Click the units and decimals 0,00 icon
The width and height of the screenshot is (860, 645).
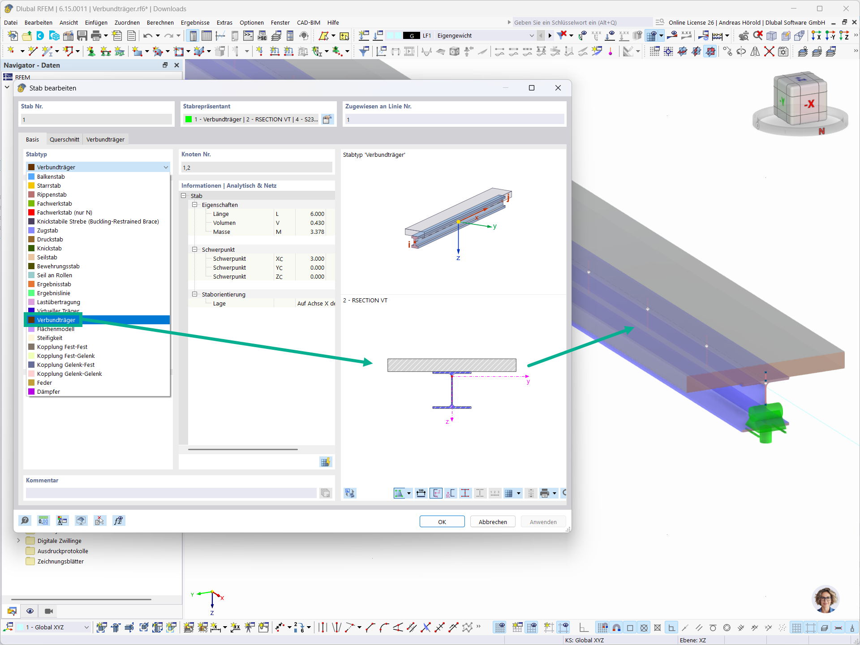click(x=43, y=520)
